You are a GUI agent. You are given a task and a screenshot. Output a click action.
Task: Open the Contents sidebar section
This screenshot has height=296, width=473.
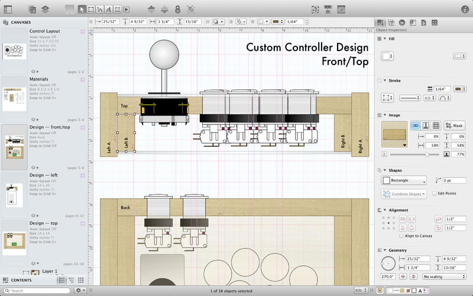click(x=21, y=280)
